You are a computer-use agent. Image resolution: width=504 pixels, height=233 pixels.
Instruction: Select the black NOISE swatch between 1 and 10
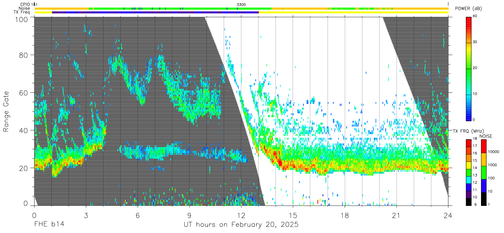[x=485, y=199]
